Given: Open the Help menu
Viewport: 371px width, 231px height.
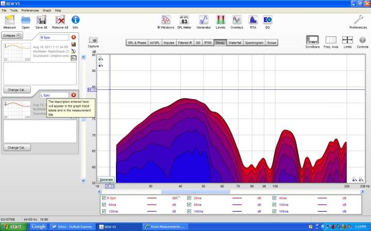Looking at the screenshot, I should coord(58,10).
